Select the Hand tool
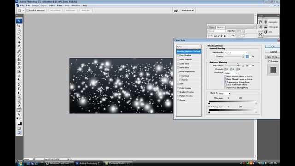This screenshot has width=295, height=166. pos(19,110)
